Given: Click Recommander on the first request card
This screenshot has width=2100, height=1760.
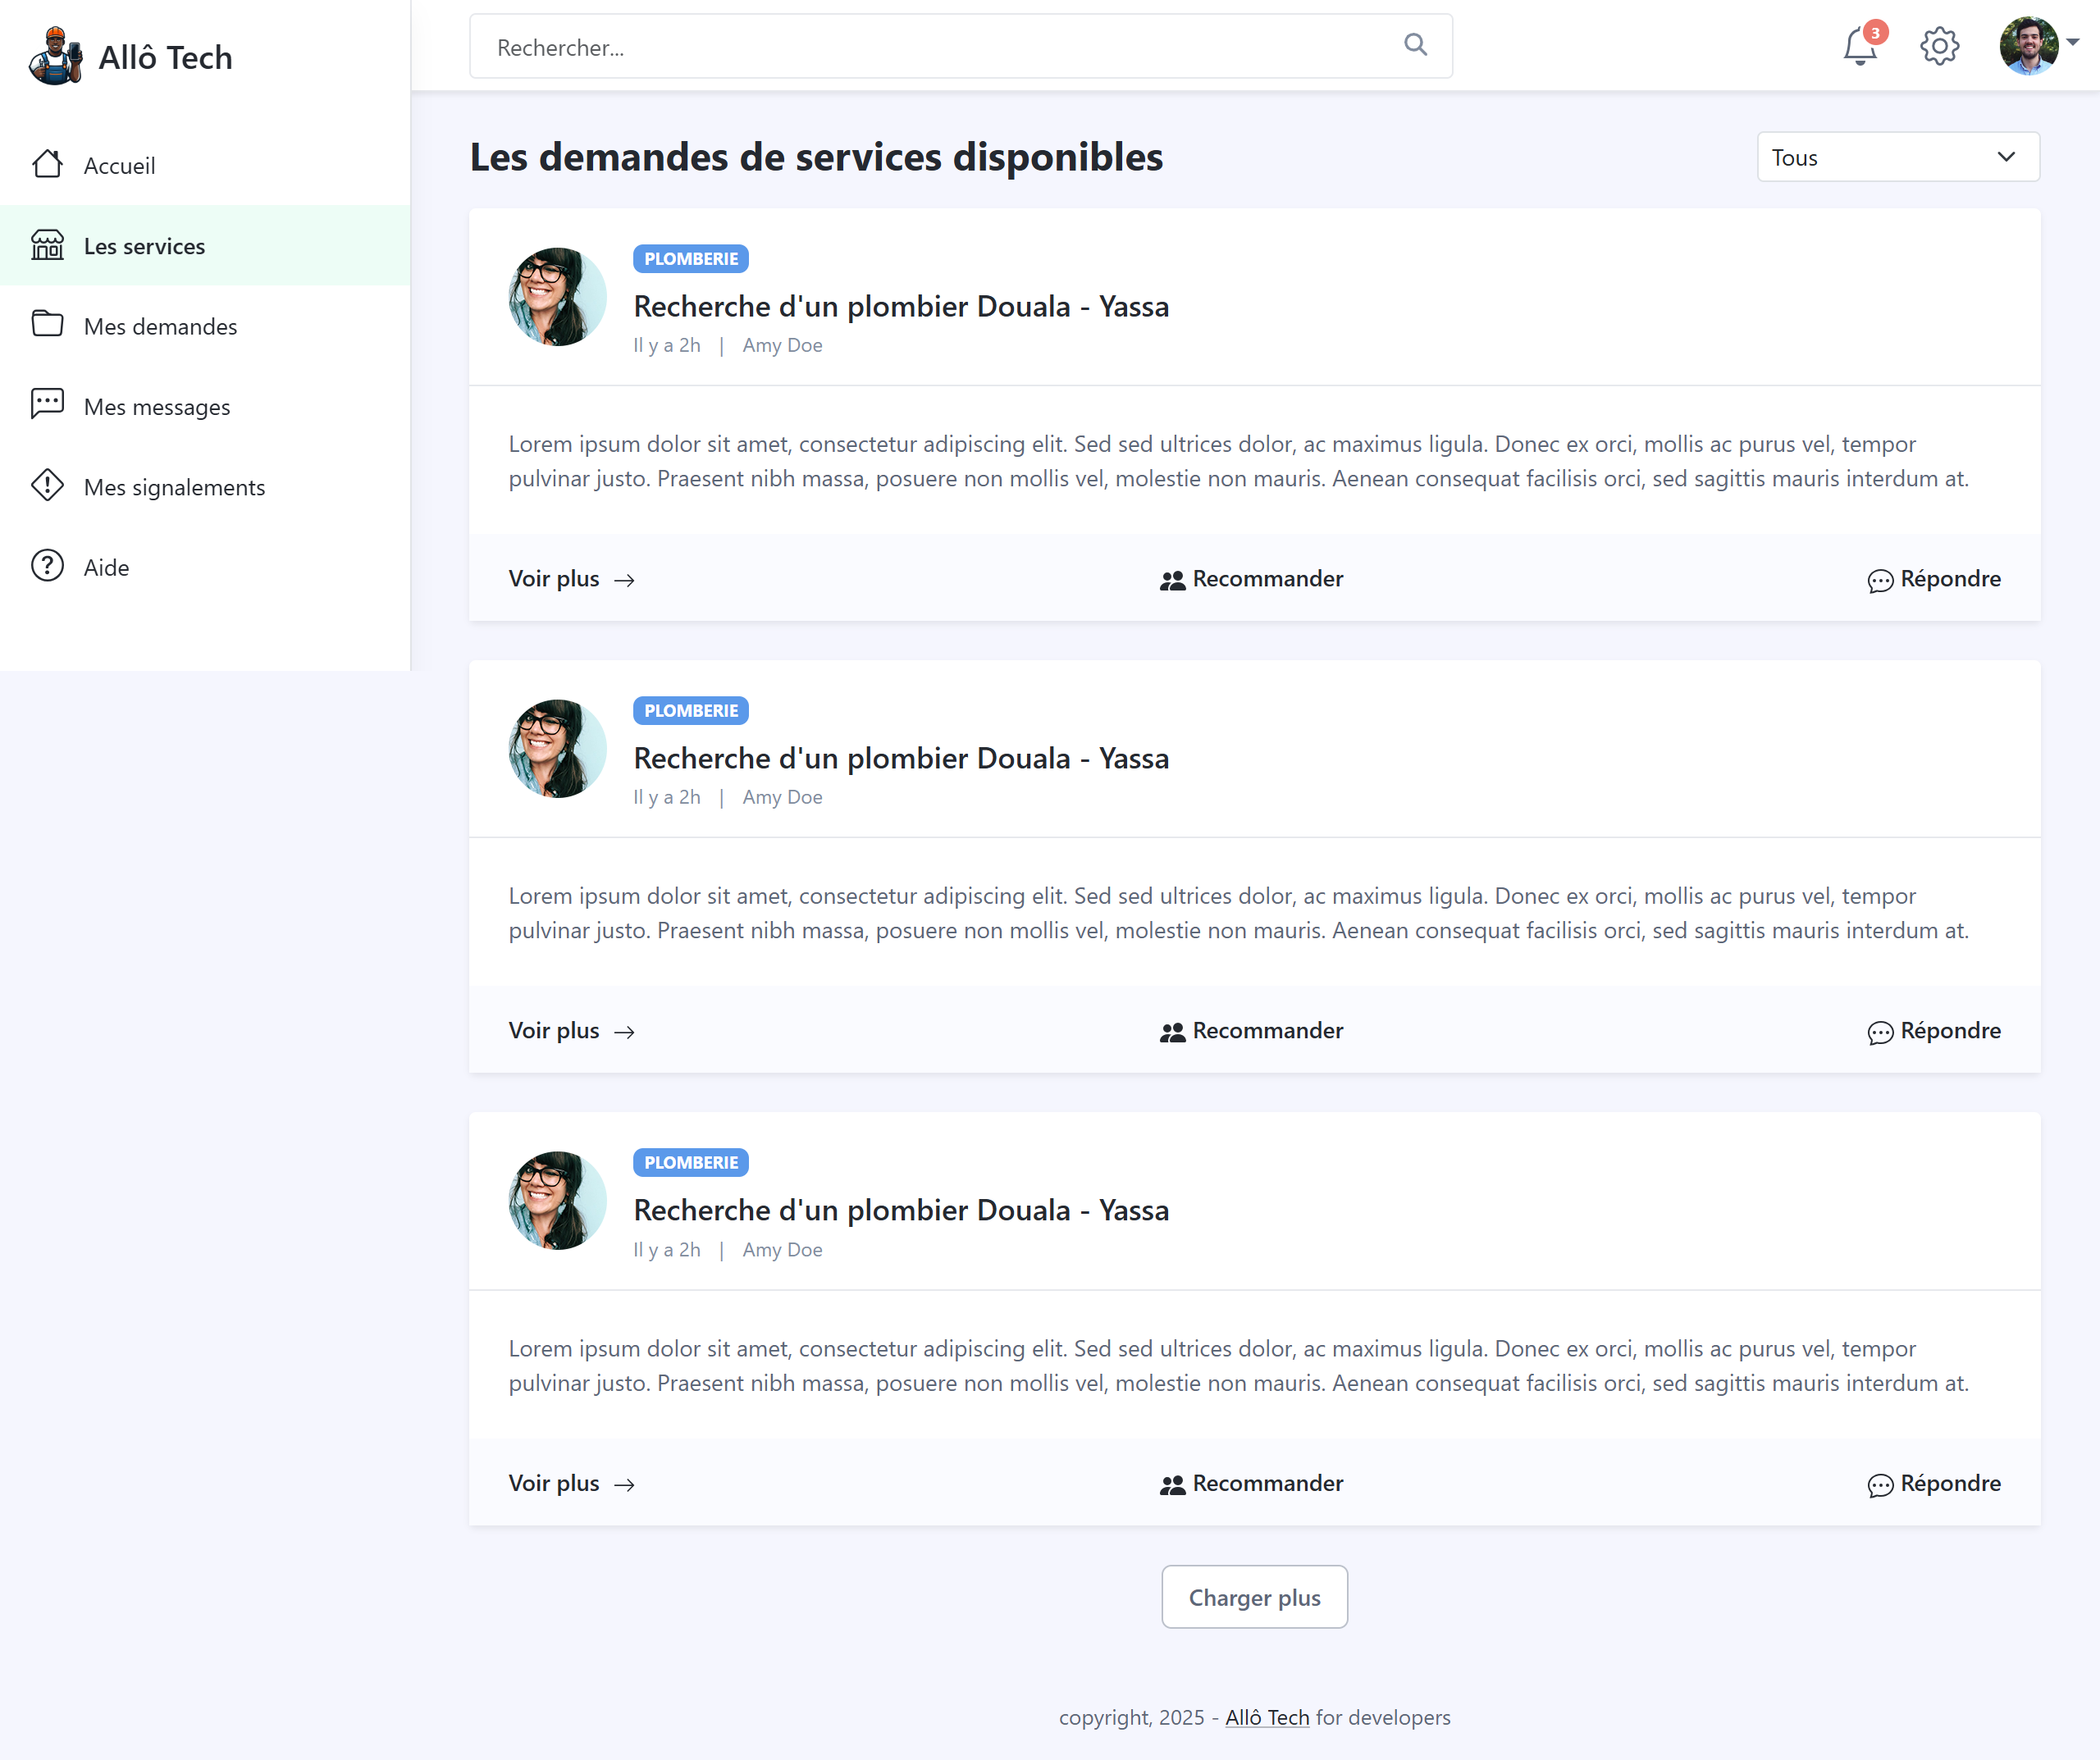Looking at the screenshot, I should pos(1251,579).
